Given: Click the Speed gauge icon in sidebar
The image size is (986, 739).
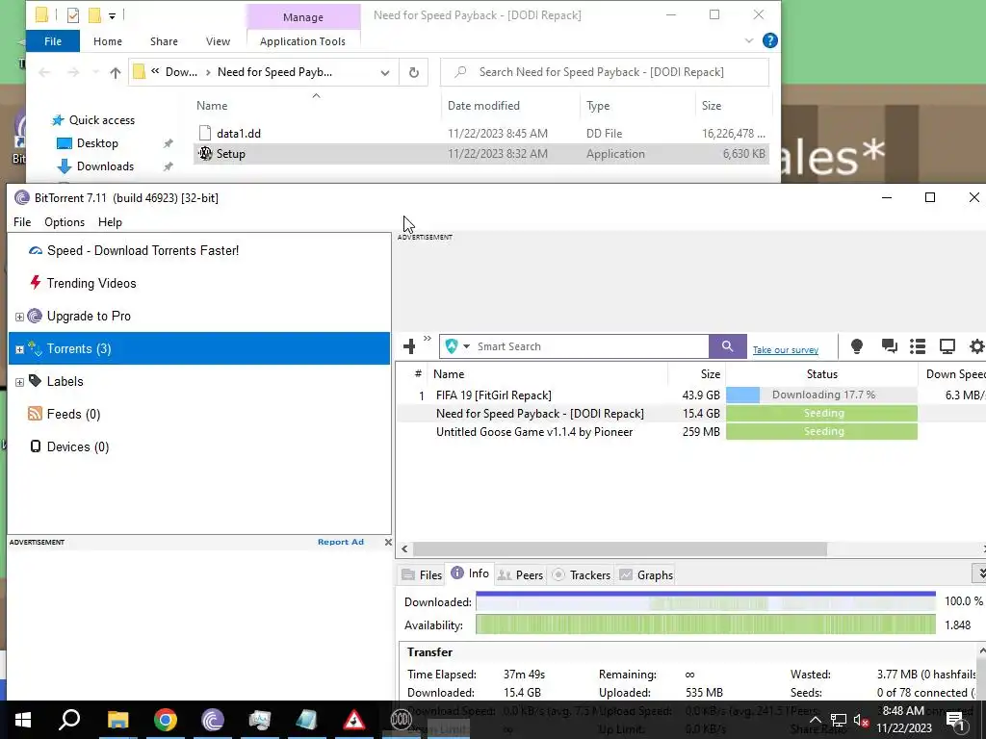Looking at the screenshot, I should (36, 251).
